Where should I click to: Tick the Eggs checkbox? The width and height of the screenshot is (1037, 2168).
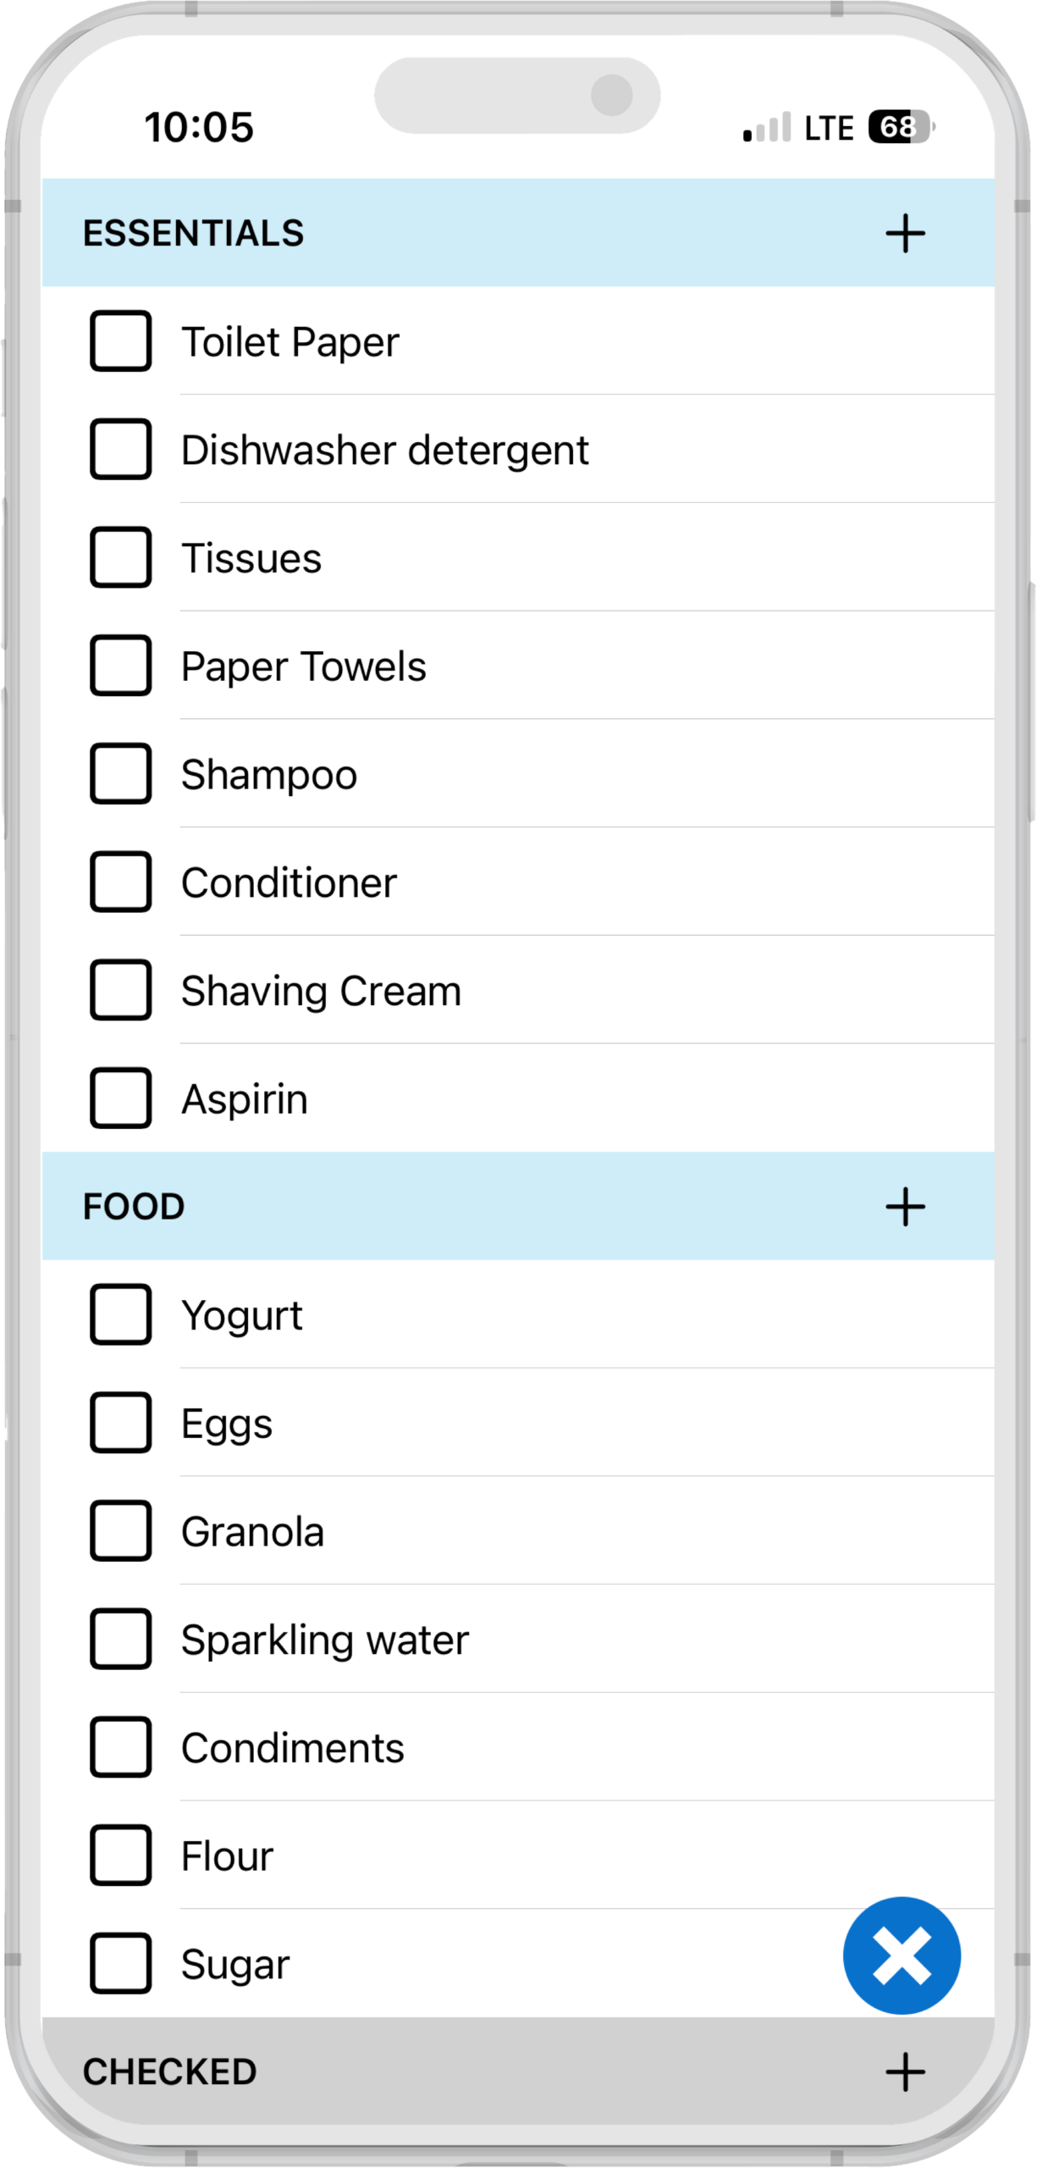tap(121, 1423)
